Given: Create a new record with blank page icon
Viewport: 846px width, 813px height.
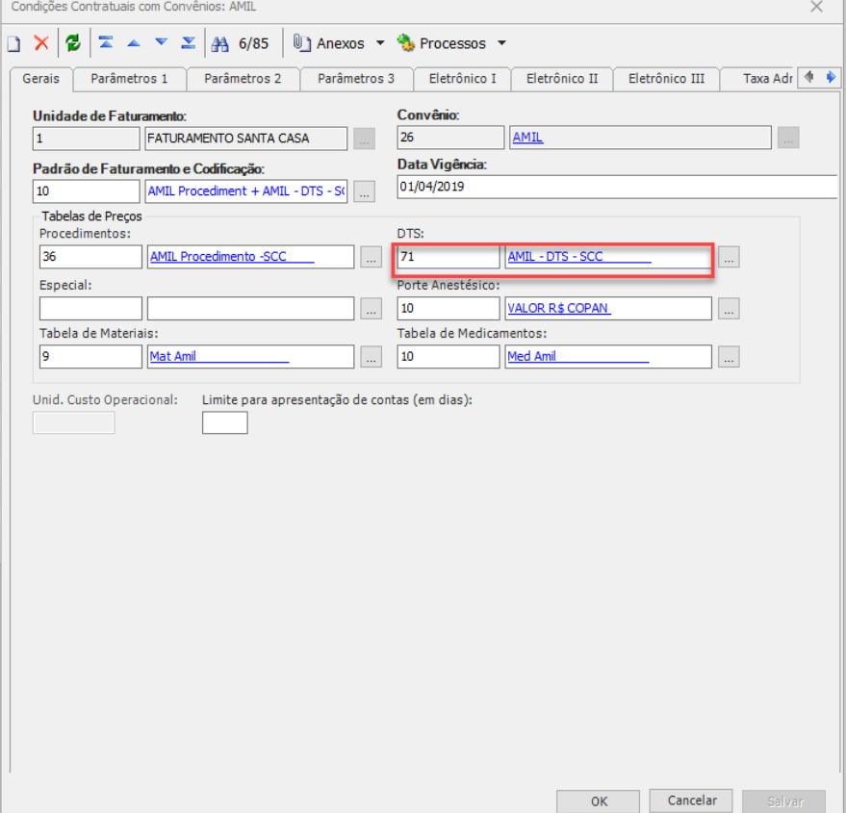Looking at the screenshot, I should (x=14, y=43).
